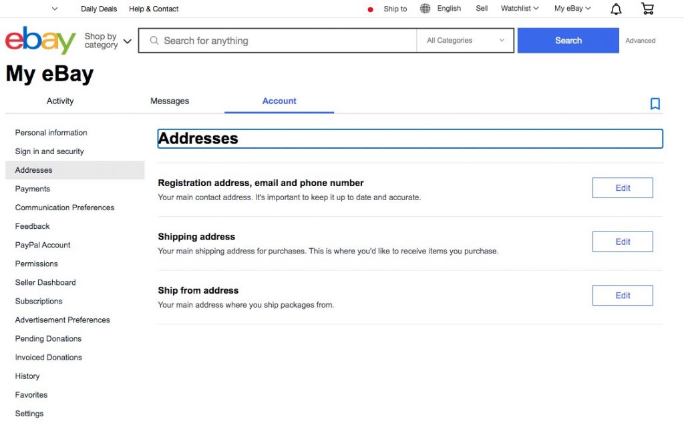Screen dimensions: 684x435
Task: Edit the Shipping address
Action: [623, 242]
